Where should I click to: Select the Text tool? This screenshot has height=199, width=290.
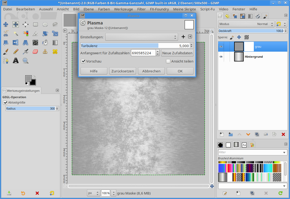[15, 61]
